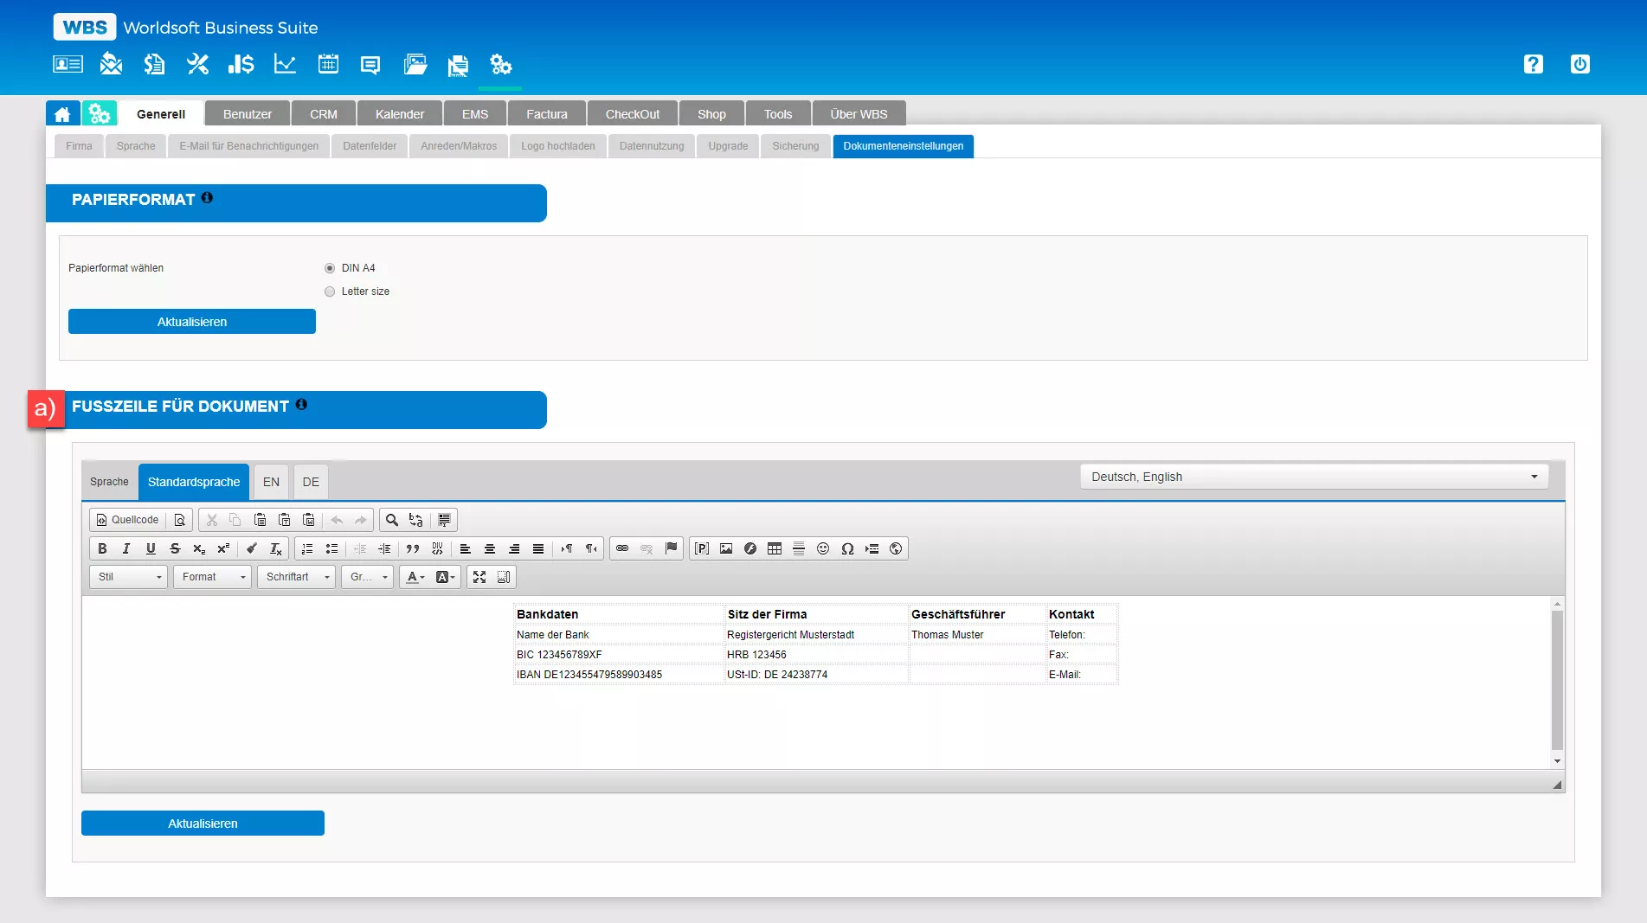
Task: Open the background color picker
Action: [445, 577]
